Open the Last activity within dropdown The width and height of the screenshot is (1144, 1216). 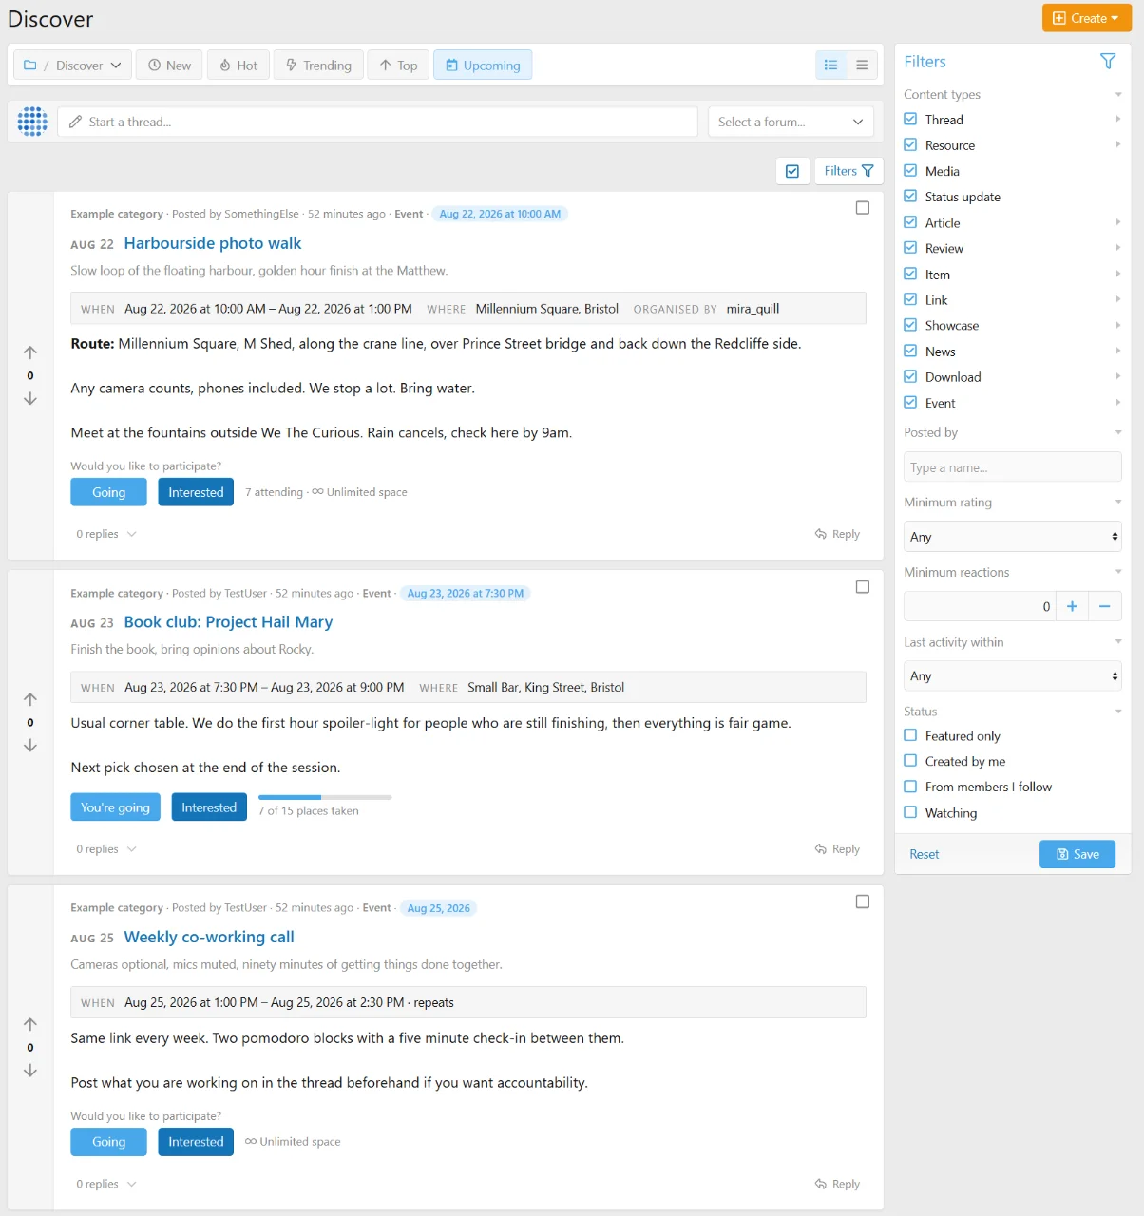pos(1013,676)
